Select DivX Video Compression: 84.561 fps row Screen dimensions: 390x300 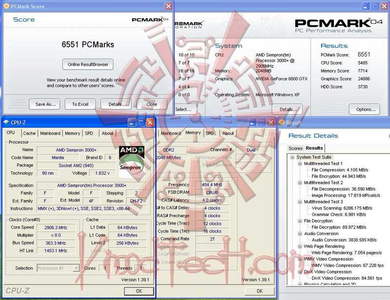pos(347,278)
